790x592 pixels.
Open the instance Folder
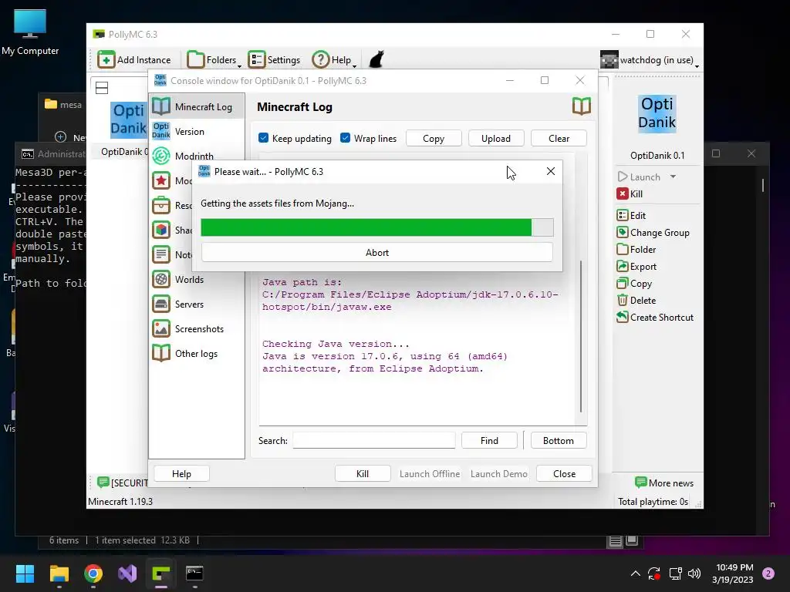[636, 250]
